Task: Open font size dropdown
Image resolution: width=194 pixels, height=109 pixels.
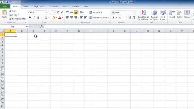Action: 54,12
